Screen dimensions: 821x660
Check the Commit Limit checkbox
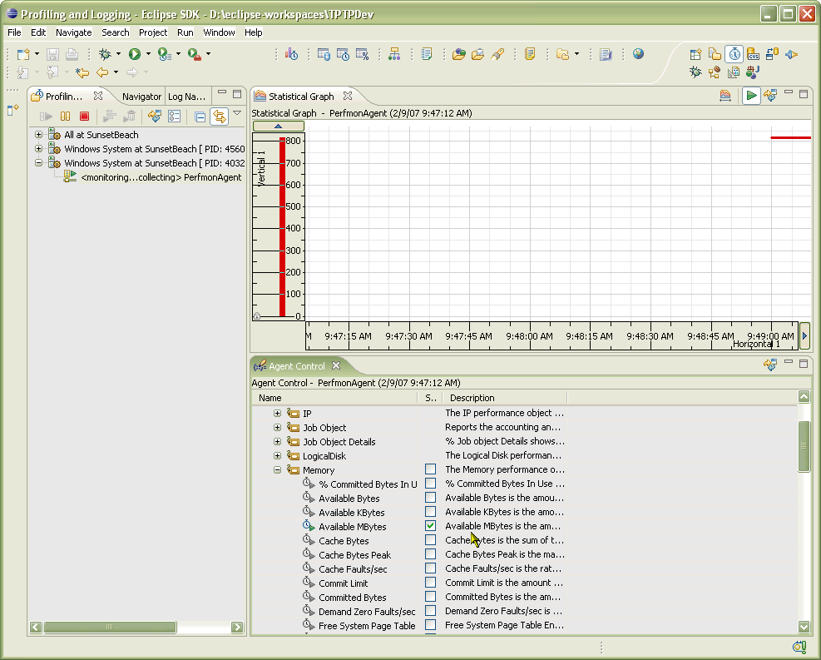(430, 582)
